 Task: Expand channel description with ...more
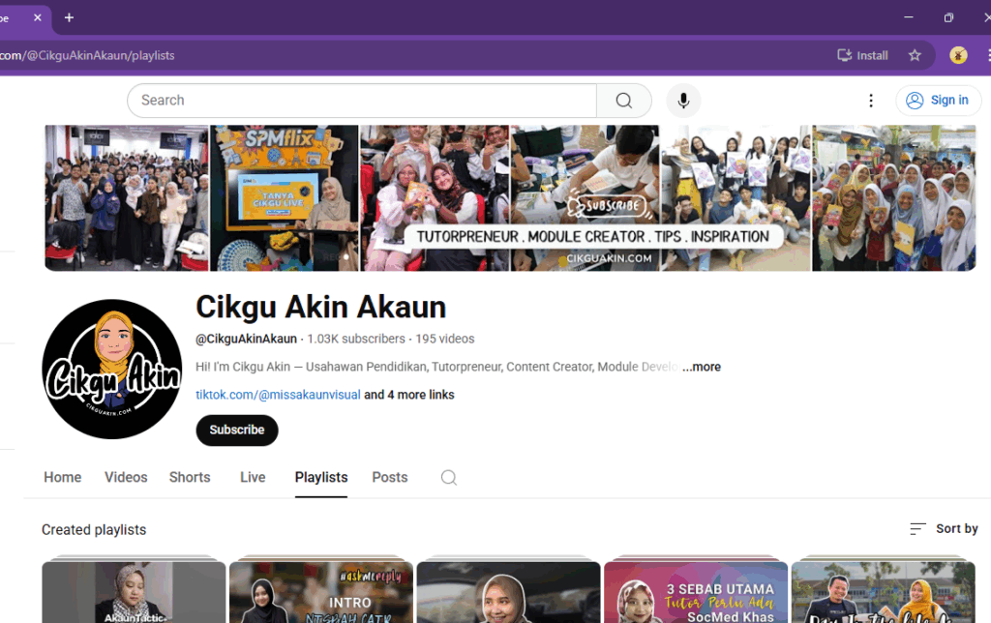701,368
